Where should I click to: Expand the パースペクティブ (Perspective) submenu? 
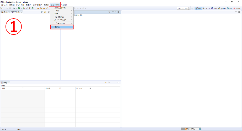click(61, 20)
